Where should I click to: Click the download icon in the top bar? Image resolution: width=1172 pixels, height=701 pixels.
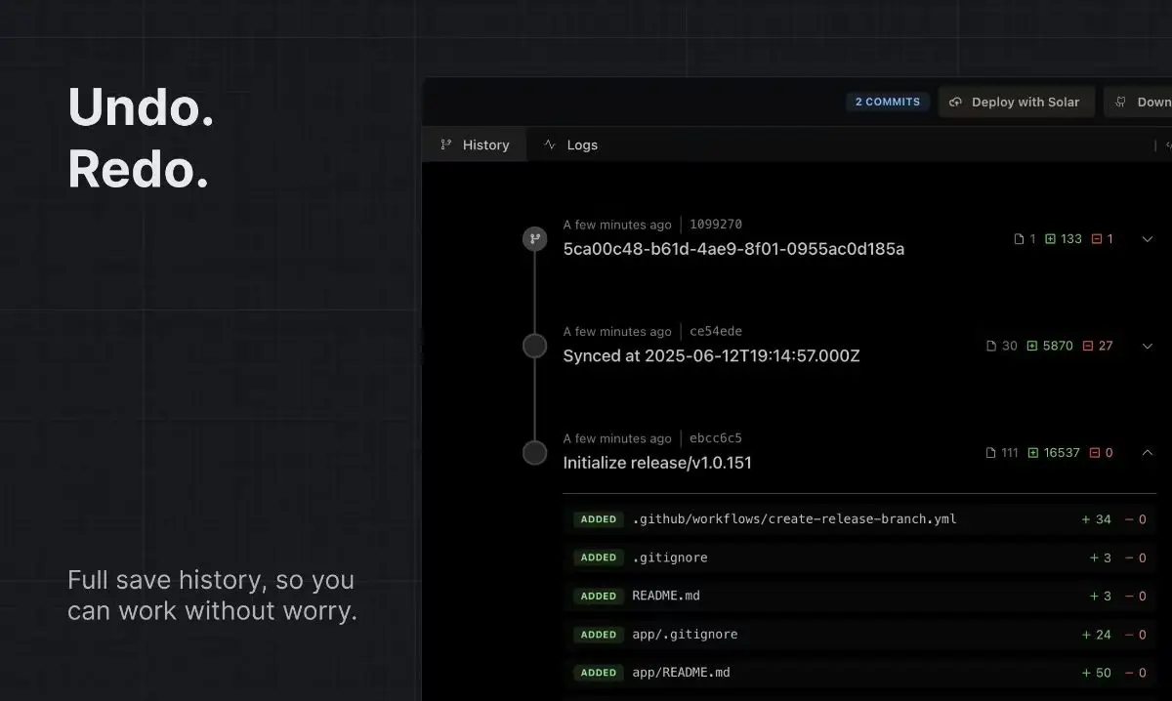(x=1121, y=102)
